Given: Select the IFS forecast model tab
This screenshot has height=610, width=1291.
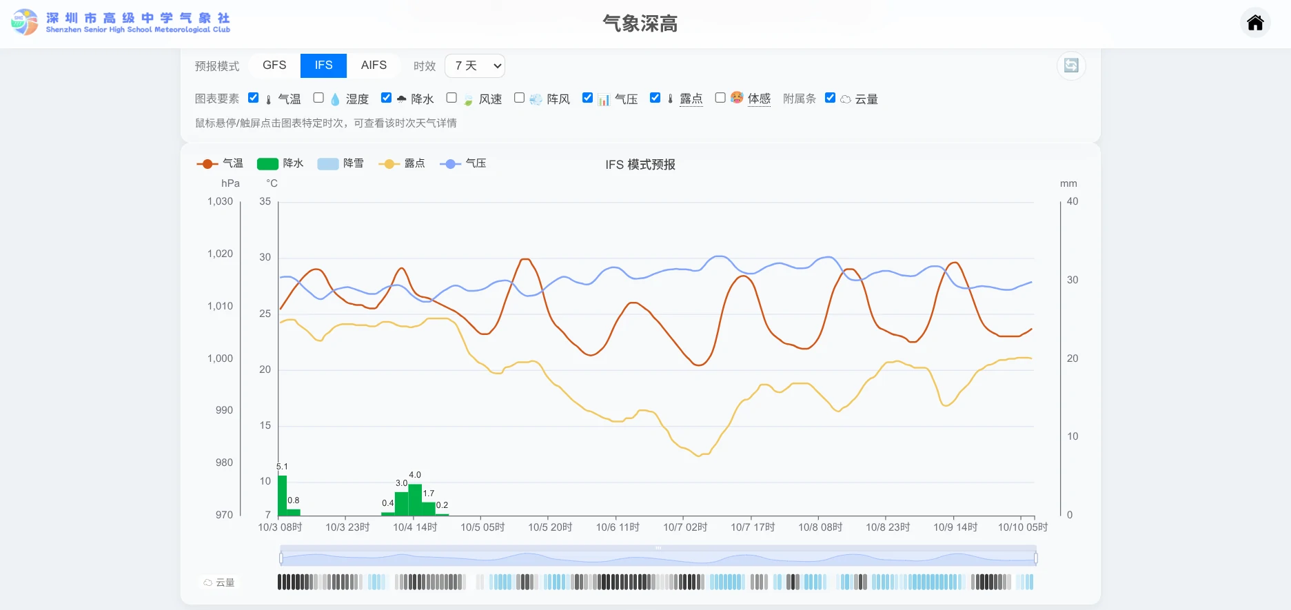Looking at the screenshot, I should tap(323, 65).
